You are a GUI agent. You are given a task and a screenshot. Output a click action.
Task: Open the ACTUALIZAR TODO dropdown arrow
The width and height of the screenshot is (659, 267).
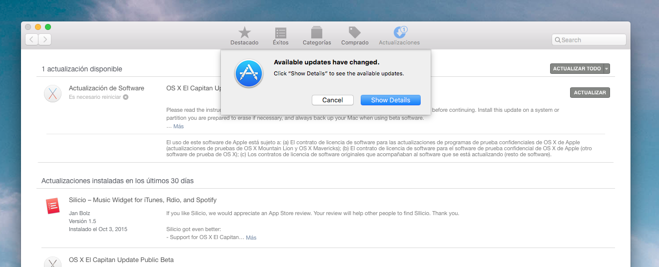click(607, 69)
